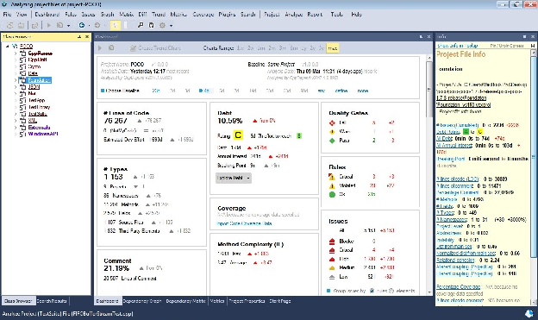
Task: Open dropdown arrow next to gear icon
Action: pyautogui.click(x=171, y=25)
